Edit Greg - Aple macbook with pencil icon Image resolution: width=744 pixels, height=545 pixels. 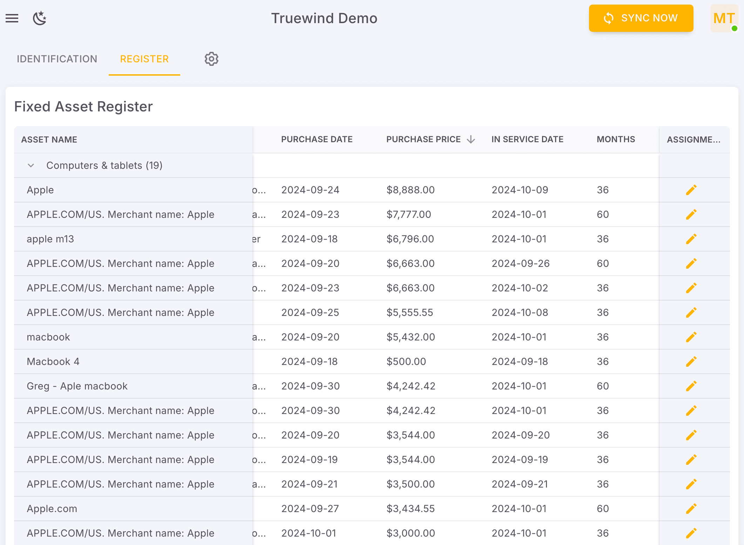pyautogui.click(x=691, y=386)
